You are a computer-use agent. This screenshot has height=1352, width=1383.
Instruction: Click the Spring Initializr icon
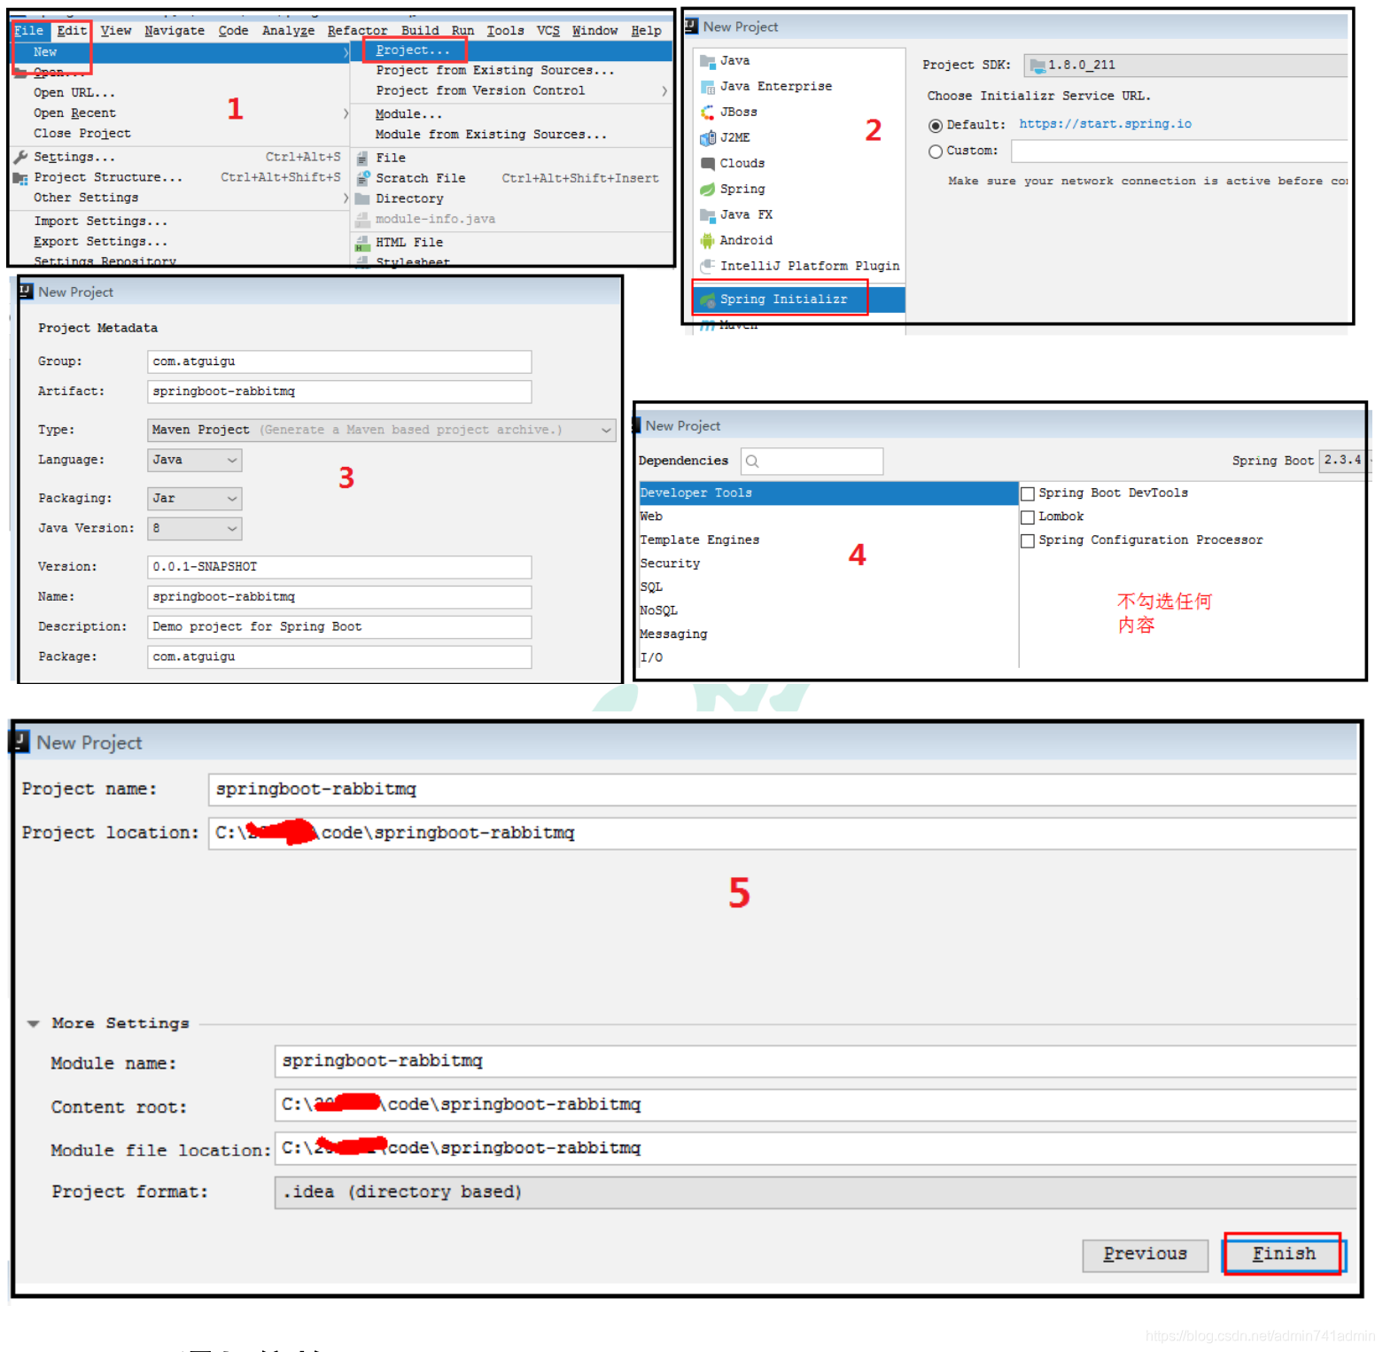pos(707,299)
